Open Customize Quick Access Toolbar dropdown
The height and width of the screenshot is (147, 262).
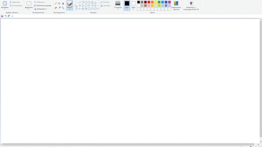12,16
